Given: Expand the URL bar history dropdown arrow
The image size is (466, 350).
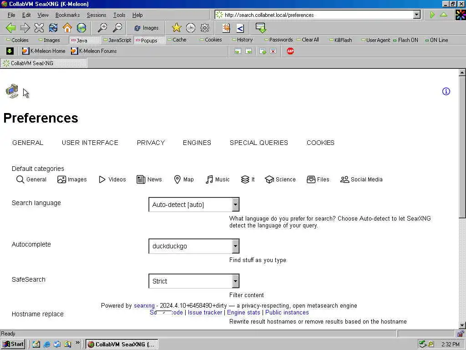Looking at the screenshot, I should point(417,15).
